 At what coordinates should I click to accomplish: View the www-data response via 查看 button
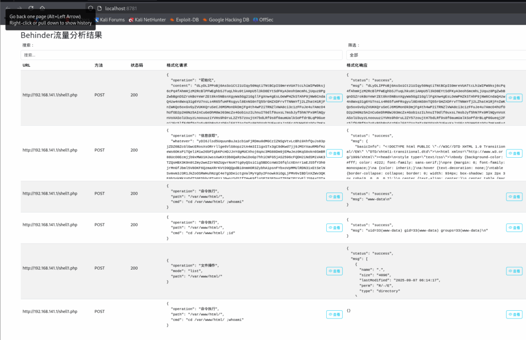point(514,197)
